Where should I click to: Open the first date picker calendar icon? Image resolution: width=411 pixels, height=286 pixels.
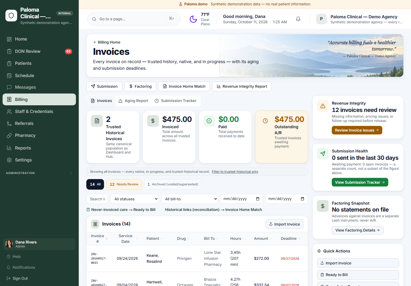[x=258, y=199]
